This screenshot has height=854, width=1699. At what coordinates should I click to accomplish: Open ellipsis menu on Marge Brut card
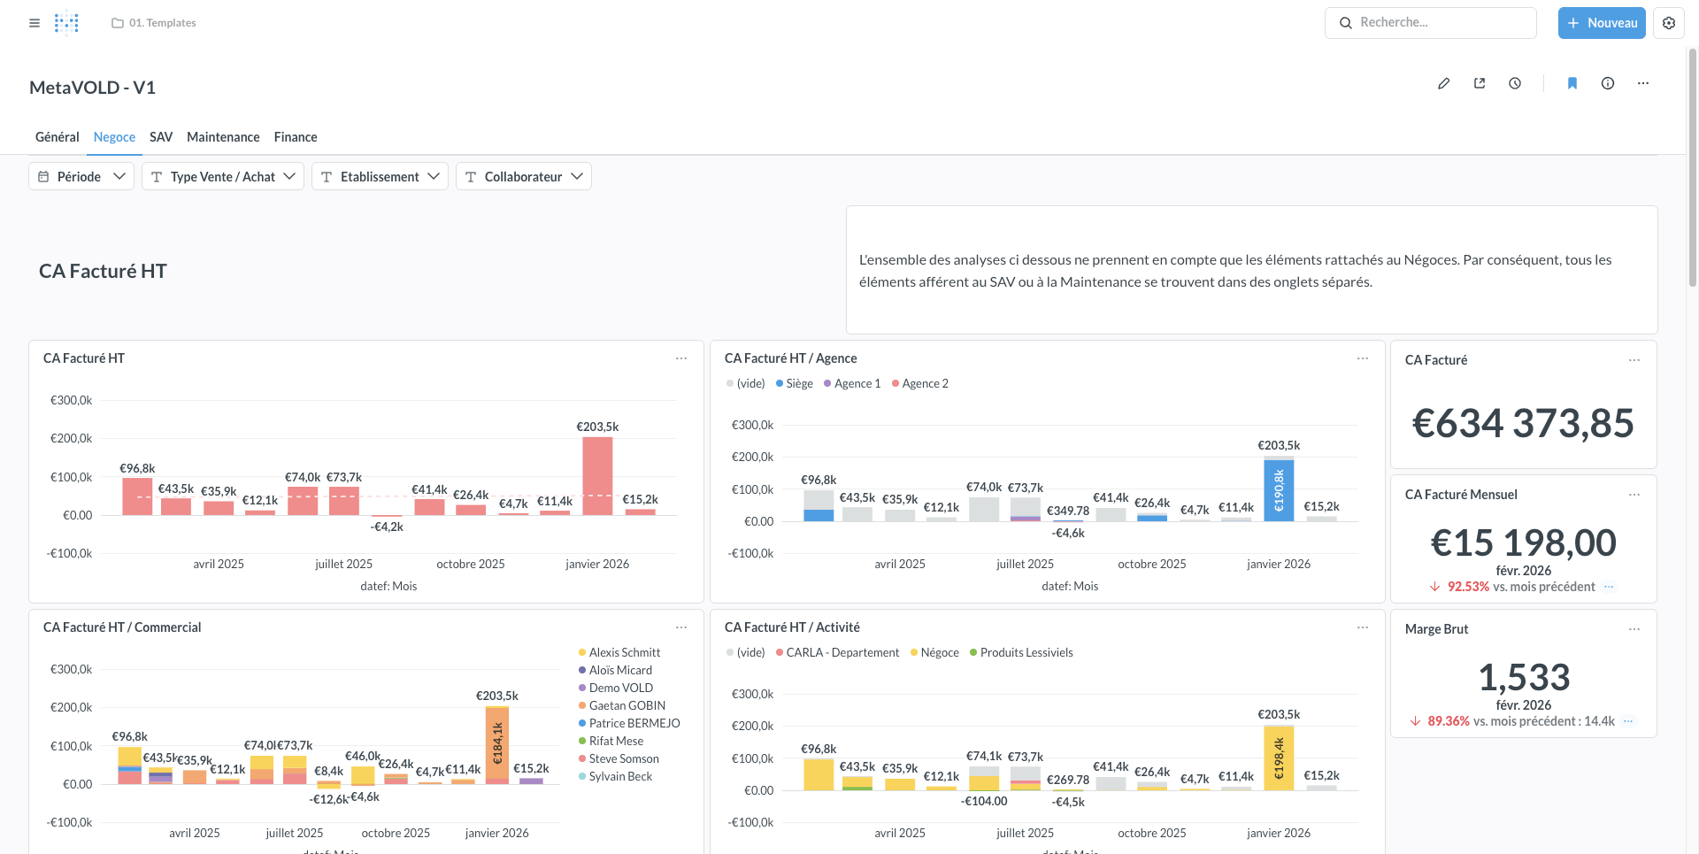tap(1634, 629)
